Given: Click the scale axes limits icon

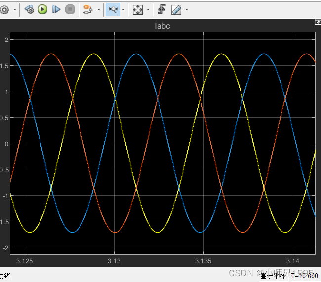Looking at the screenshot, I should tap(138, 9).
